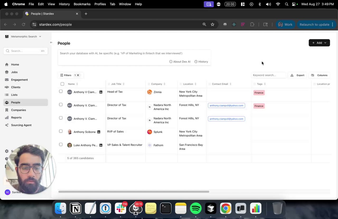Expand the Add dropdown button
This screenshot has height=219, width=338.
pyautogui.click(x=319, y=43)
